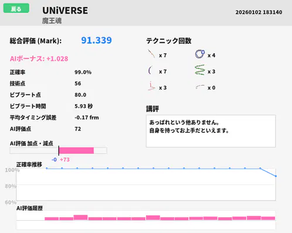The image size is (292, 233).
Task: Click the AI評価履歴 chart title
Action: (x=29, y=208)
